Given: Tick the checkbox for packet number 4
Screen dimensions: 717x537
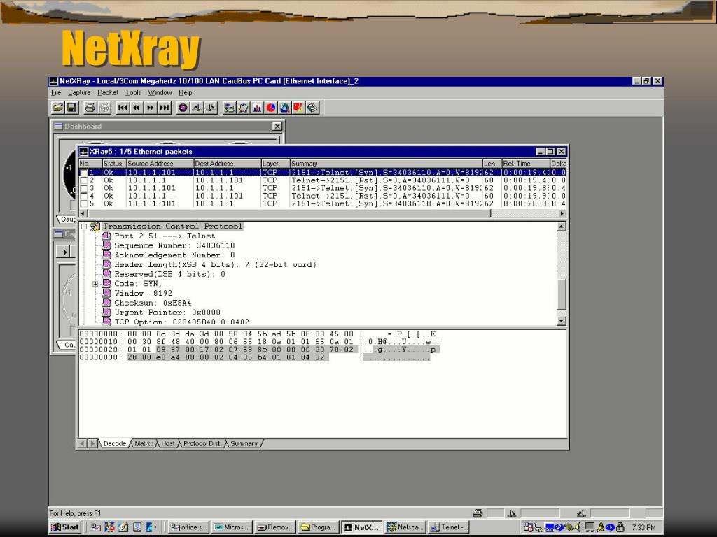Looking at the screenshot, I should 84,196.
